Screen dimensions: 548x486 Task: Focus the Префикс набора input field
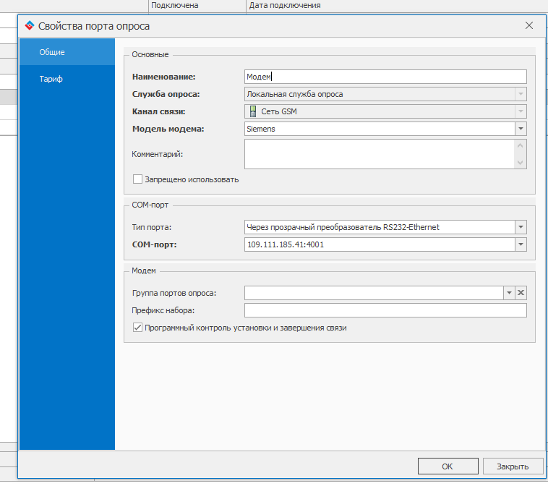point(385,310)
